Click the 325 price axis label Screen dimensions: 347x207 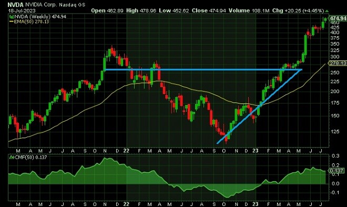point(334,50)
